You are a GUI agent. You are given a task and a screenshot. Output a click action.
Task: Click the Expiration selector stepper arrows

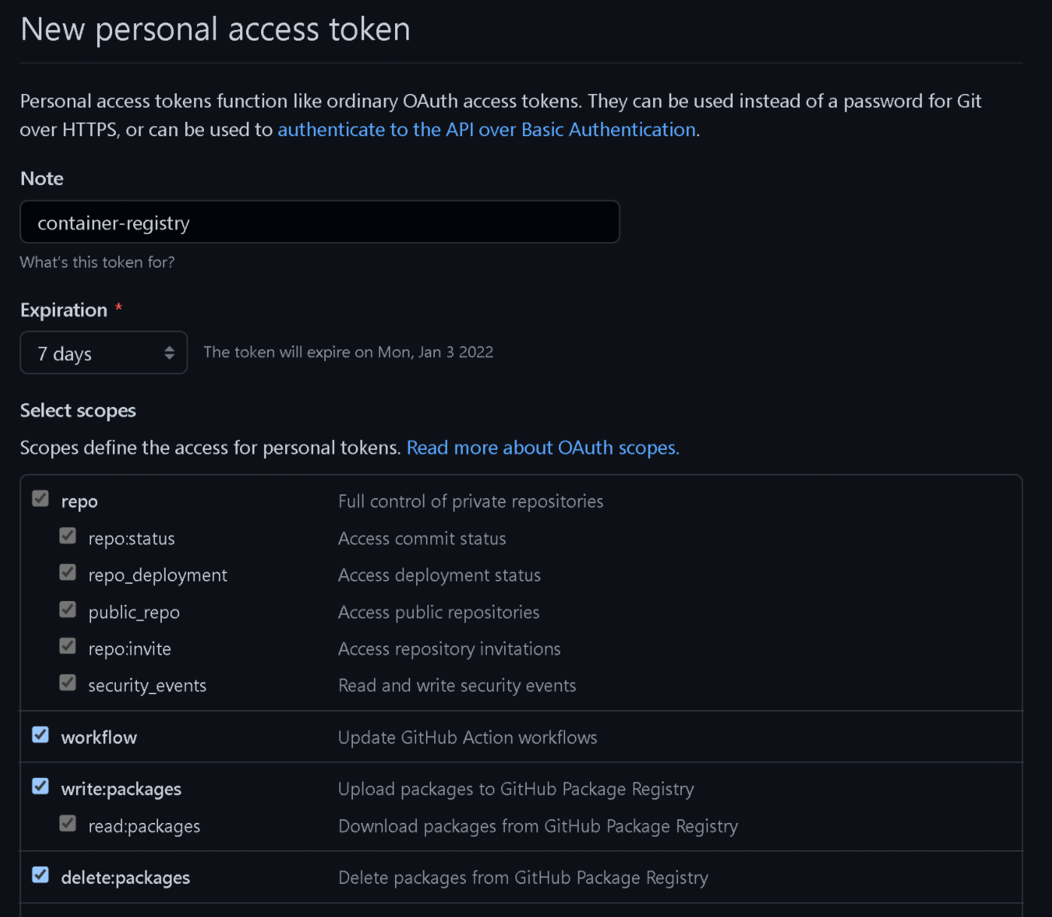[169, 352]
